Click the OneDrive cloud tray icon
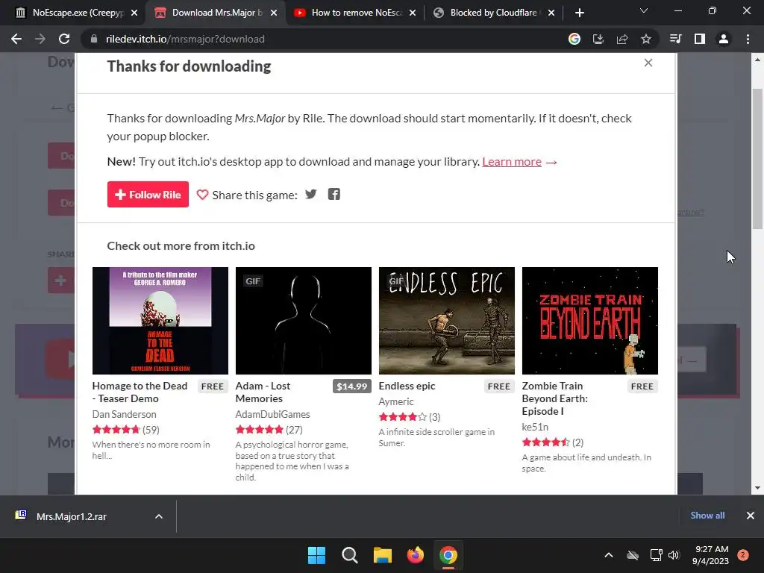This screenshot has height=573, width=764. [x=633, y=555]
